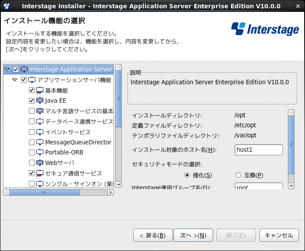
Task: Check the シングル・サインオン checkbox
Action: [32, 183]
